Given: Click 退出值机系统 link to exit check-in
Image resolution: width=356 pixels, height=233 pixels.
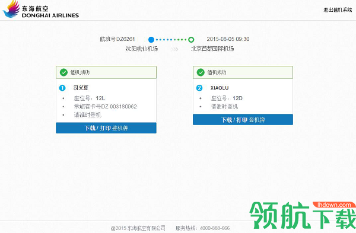Looking at the screenshot, I should (x=338, y=9).
